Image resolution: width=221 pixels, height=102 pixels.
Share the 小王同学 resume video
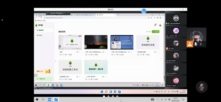(x=129, y=52)
